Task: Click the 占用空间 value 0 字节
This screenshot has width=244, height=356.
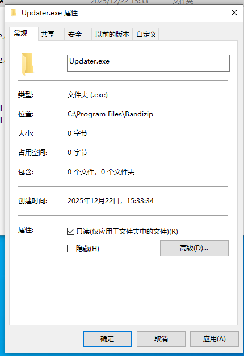Action: pos(77,153)
